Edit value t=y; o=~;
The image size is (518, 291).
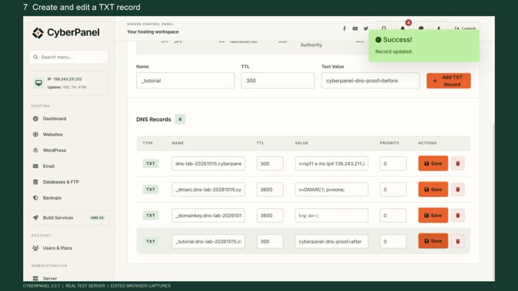331,215
